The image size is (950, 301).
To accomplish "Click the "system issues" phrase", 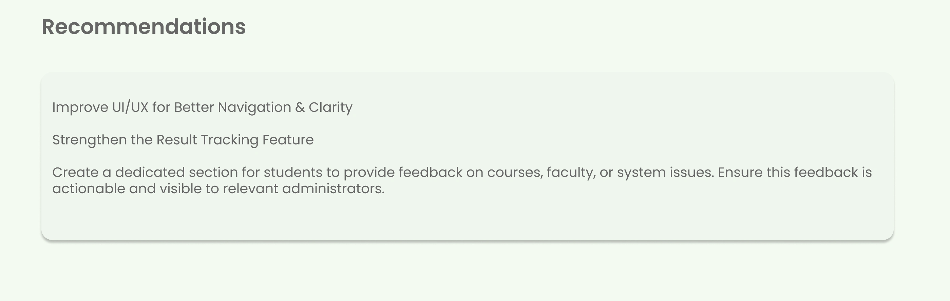I will (x=665, y=173).
